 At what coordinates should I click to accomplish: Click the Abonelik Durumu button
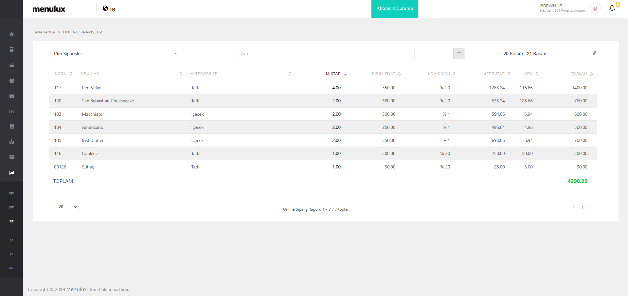(395, 9)
